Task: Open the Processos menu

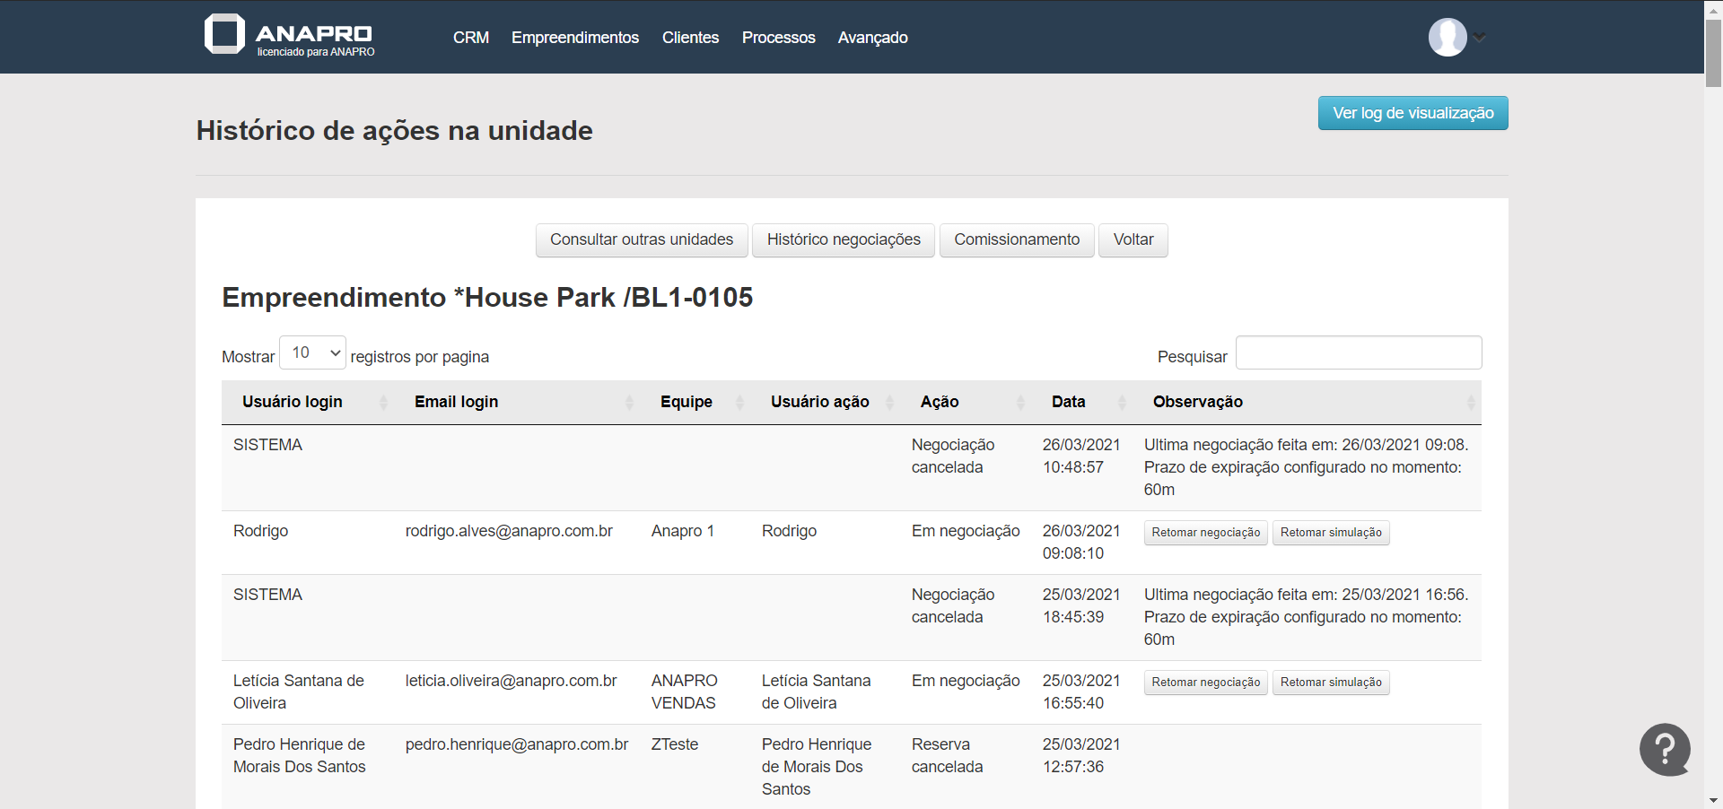Action: [778, 38]
